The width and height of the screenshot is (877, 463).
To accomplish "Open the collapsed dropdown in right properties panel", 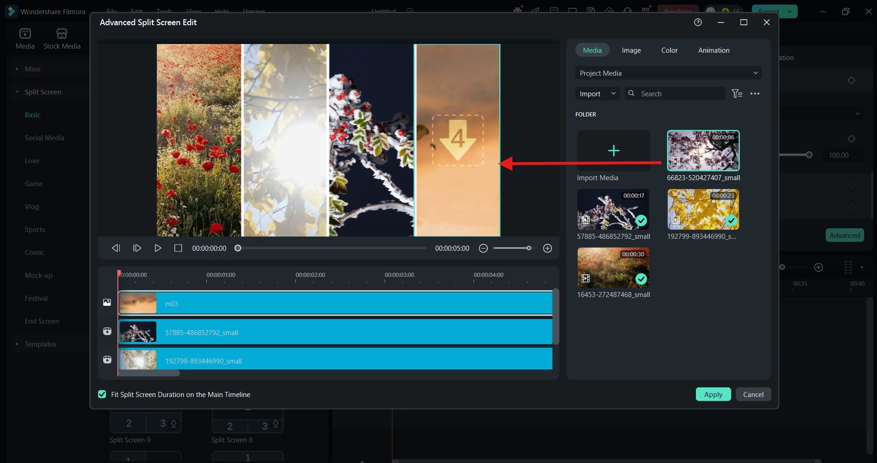I will pos(857,114).
